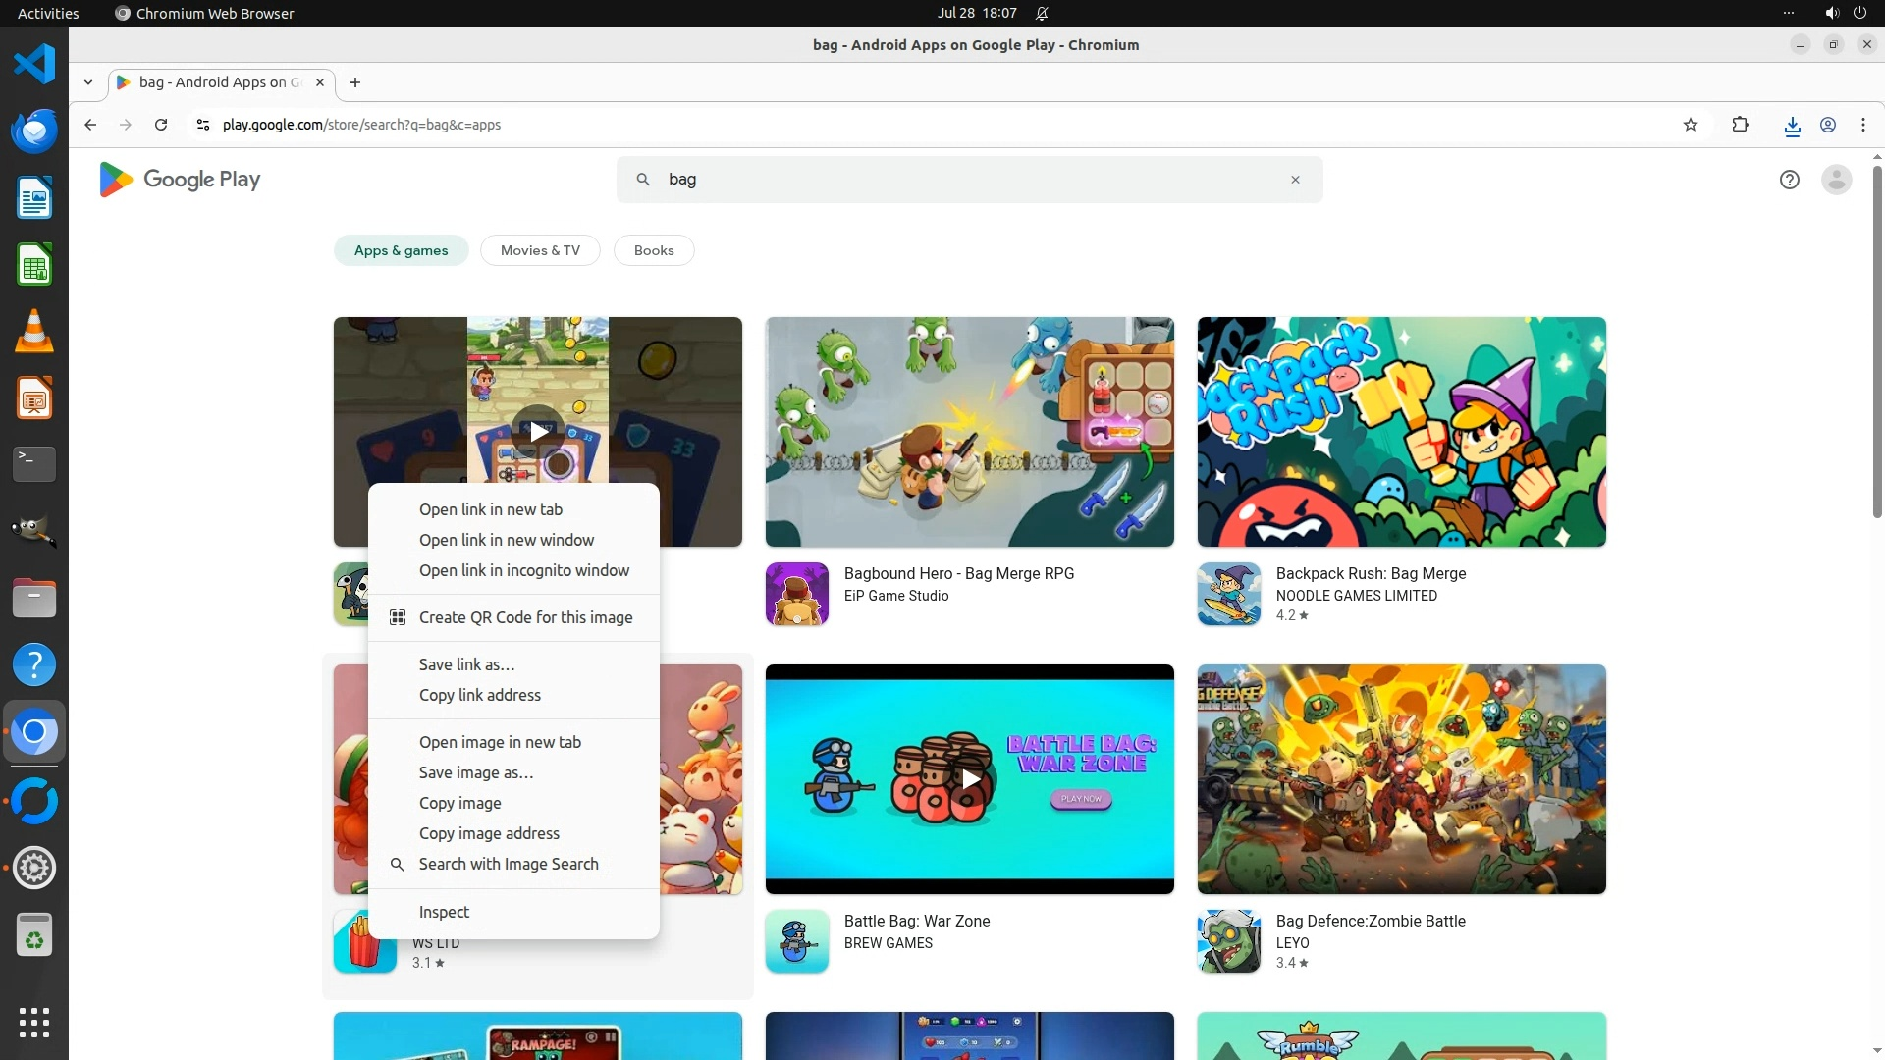
Task: Click the page vertical scrollbar thumb
Action: point(1877,344)
